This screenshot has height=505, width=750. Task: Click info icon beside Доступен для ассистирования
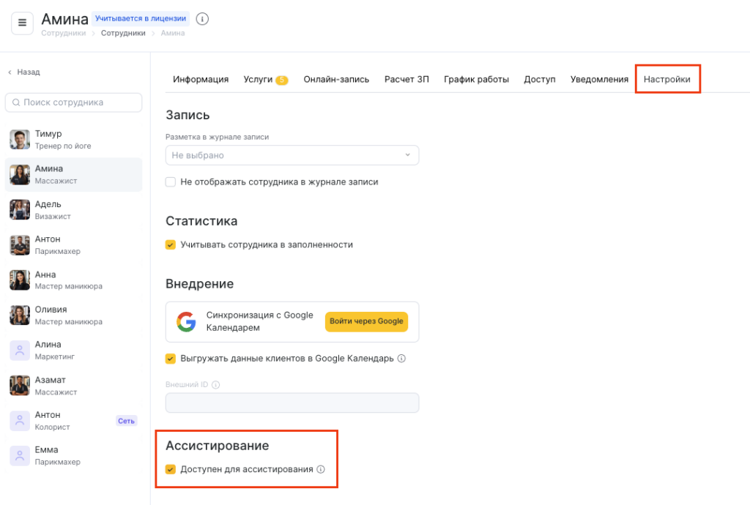tap(321, 469)
